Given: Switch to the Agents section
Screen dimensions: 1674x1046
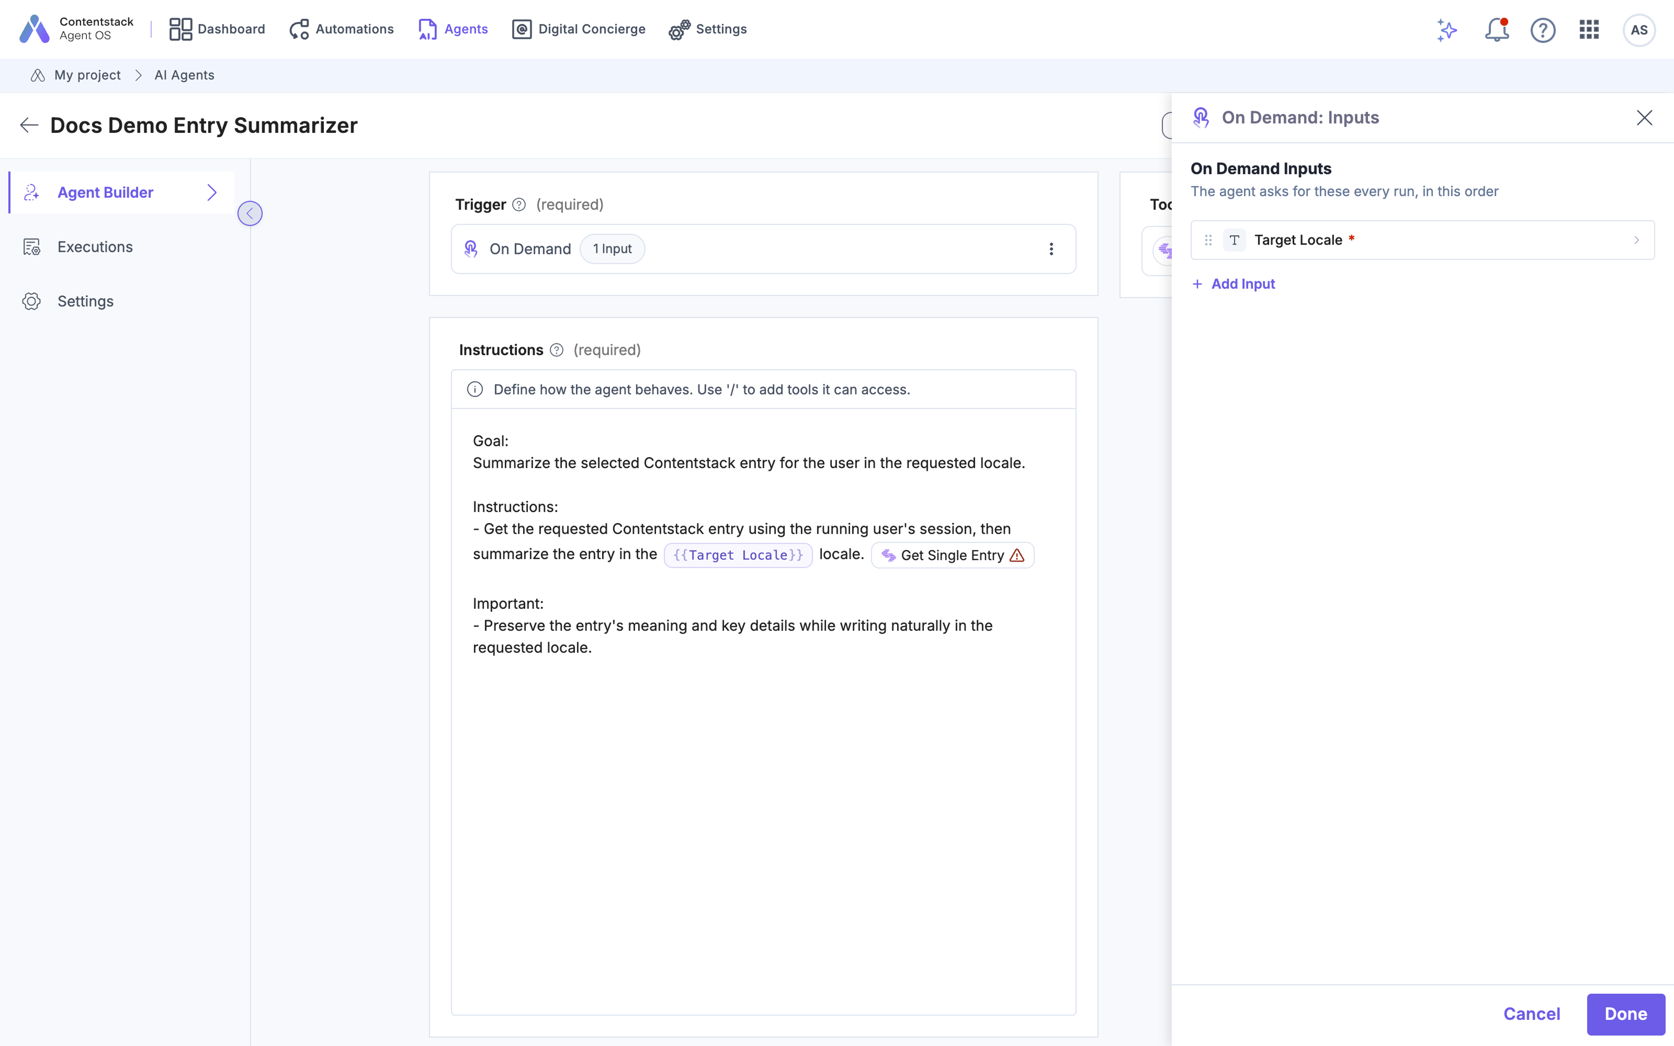Looking at the screenshot, I should (x=453, y=29).
